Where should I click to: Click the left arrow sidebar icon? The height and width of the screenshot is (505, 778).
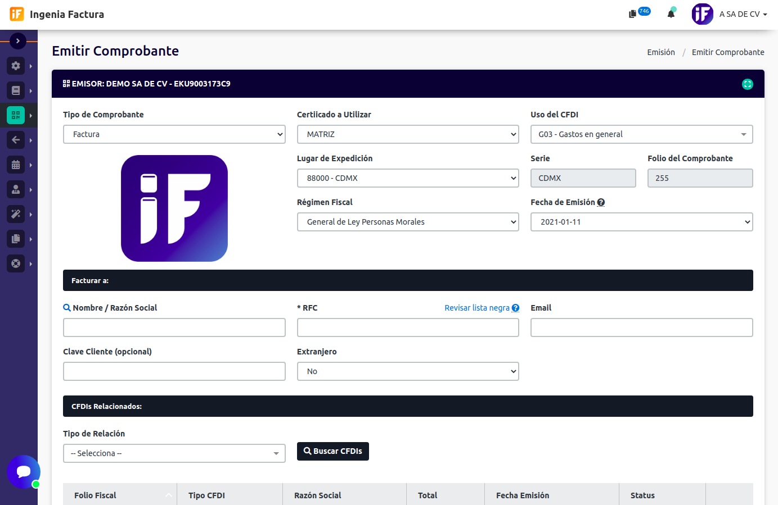pyautogui.click(x=16, y=140)
